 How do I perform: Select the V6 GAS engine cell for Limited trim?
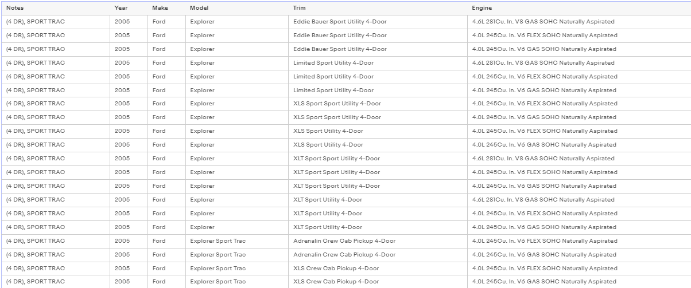pyautogui.click(x=580, y=90)
